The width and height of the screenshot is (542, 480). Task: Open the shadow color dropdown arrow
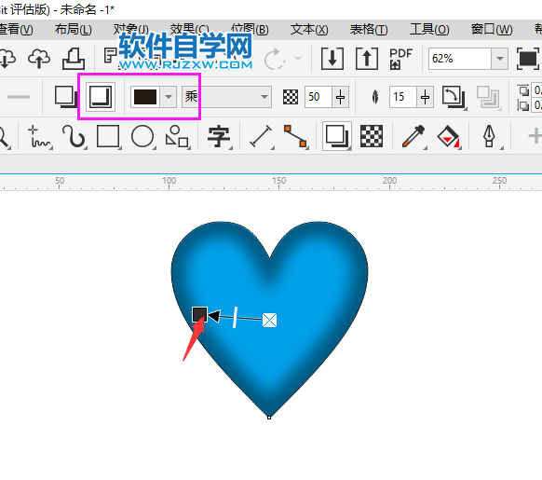click(x=169, y=97)
